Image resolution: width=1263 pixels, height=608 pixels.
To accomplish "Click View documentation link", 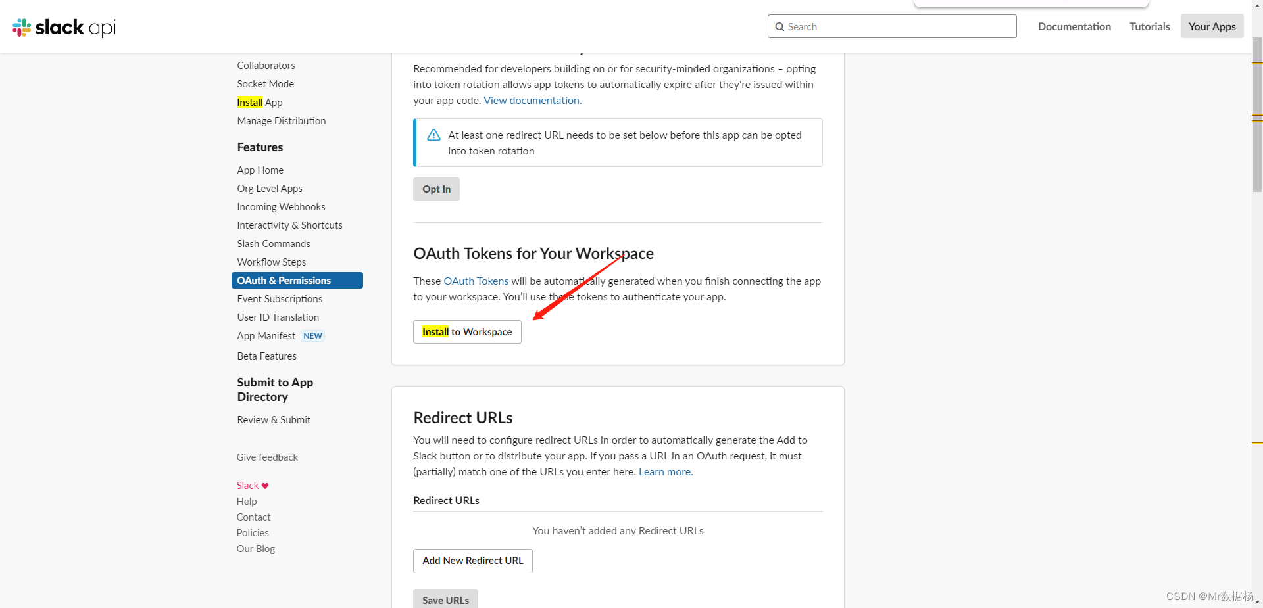I will pyautogui.click(x=532, y=101).
